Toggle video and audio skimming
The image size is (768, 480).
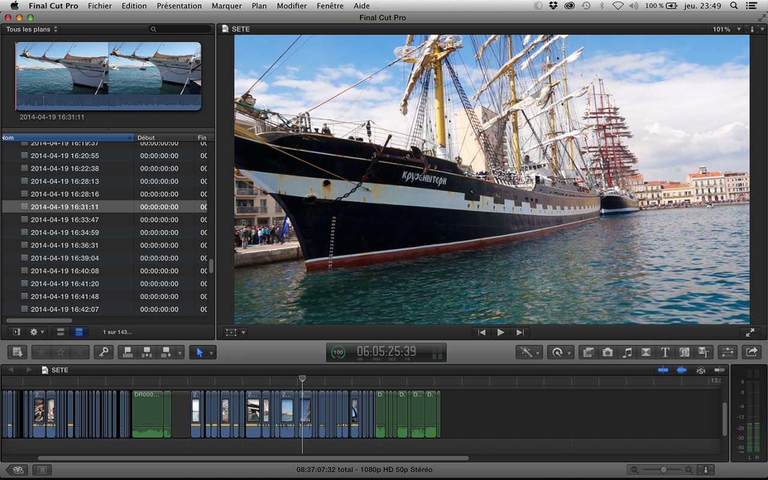pos(663,370)
